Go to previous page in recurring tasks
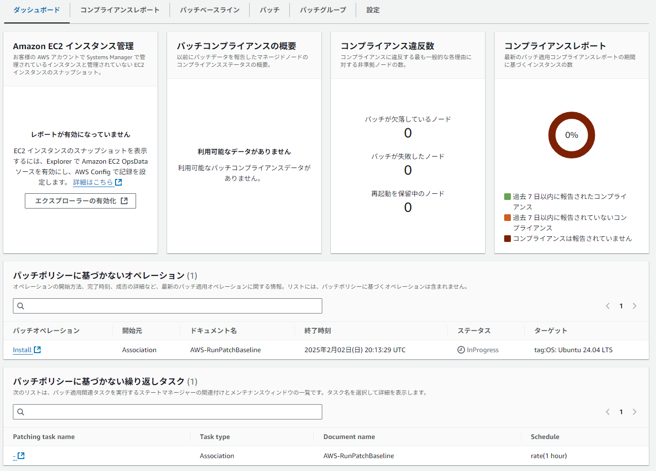Viewport: 656px width, 471px height. pos(608,412)
